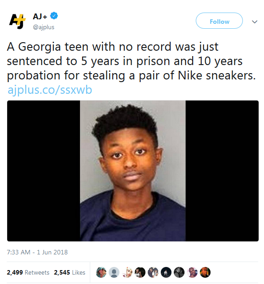264x284 pixels.
Task: Click the last liker avatar in the row
Action: click(205, 272)
